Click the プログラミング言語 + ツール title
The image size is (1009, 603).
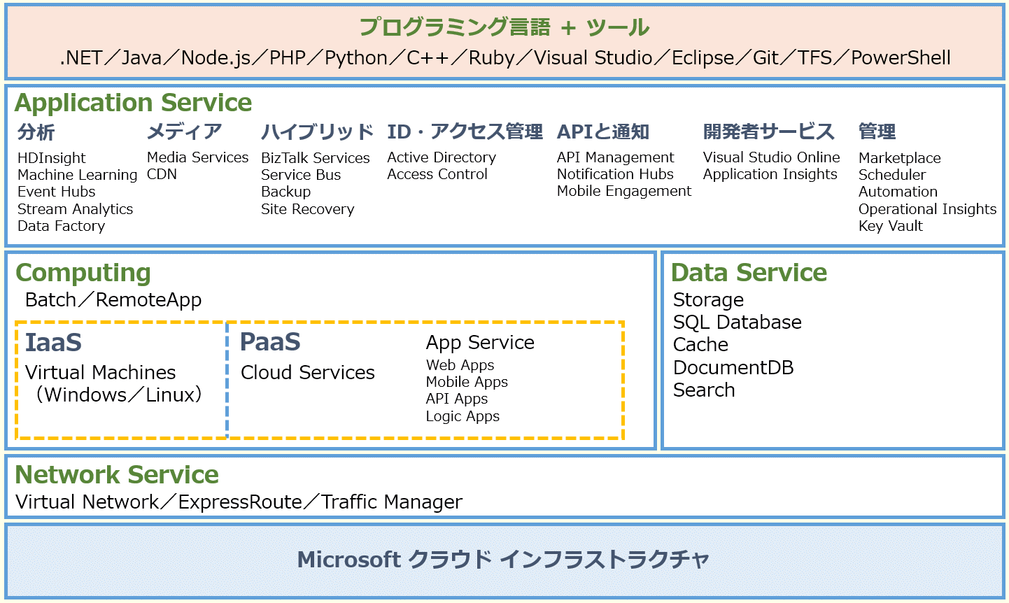pyautogui.click(x=504, y=28)
